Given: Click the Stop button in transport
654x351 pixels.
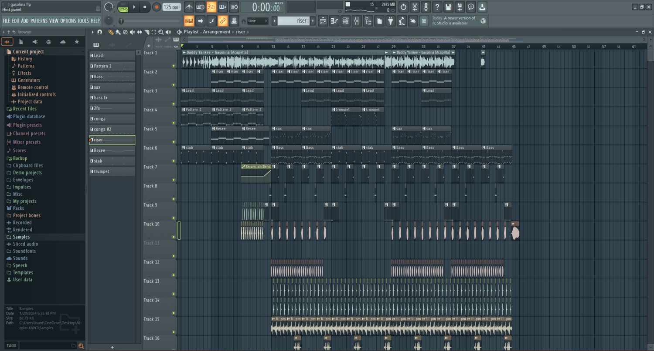Looking at the screenshot, I should point(145,7).
